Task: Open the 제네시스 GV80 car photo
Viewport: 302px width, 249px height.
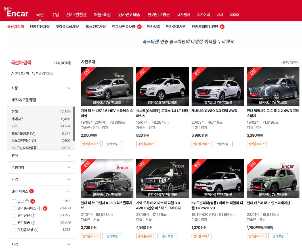Action: [x=218, y=86]
